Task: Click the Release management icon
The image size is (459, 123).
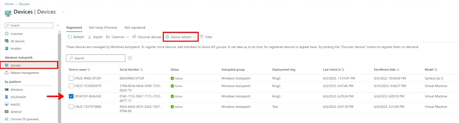Action: [x=7, y=73]
